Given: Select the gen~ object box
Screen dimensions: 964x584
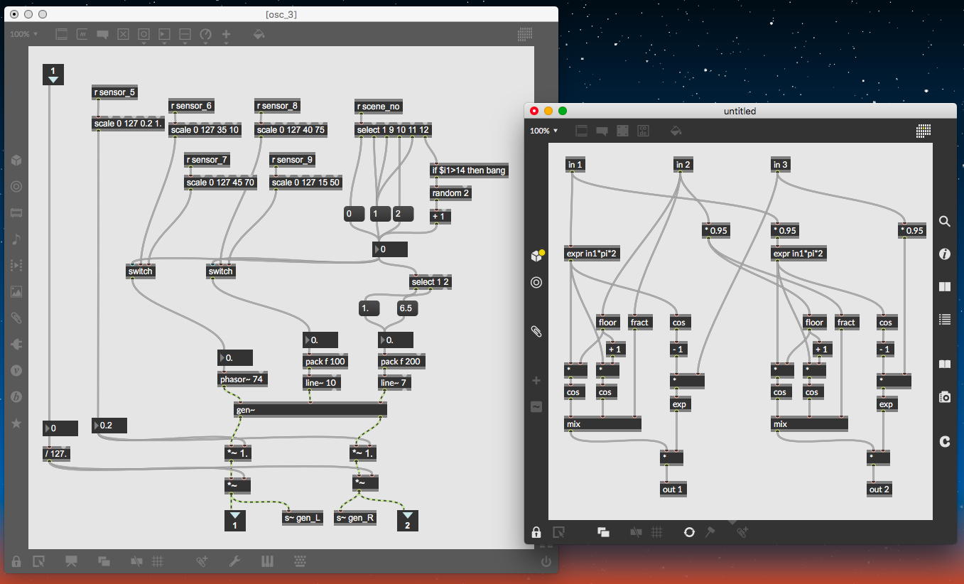Looking at the screenshot, I should [x=310, y=409].
